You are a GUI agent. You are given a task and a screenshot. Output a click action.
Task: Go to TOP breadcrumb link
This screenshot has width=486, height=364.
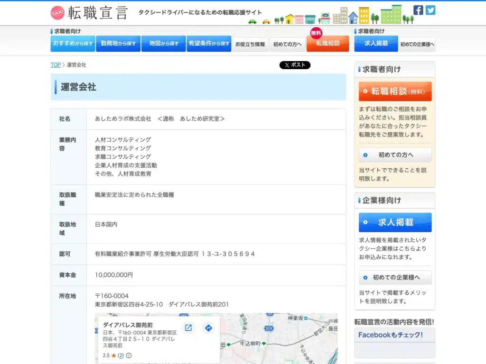pos(56,64)
